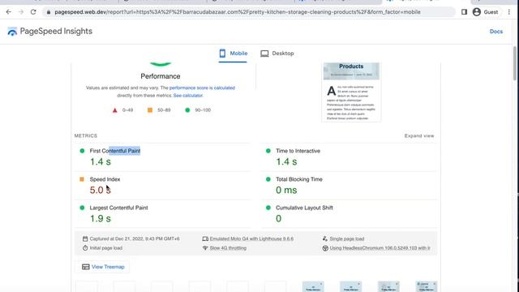
Task: Click the Cumulative Layout Shift label
Action: 305,208
